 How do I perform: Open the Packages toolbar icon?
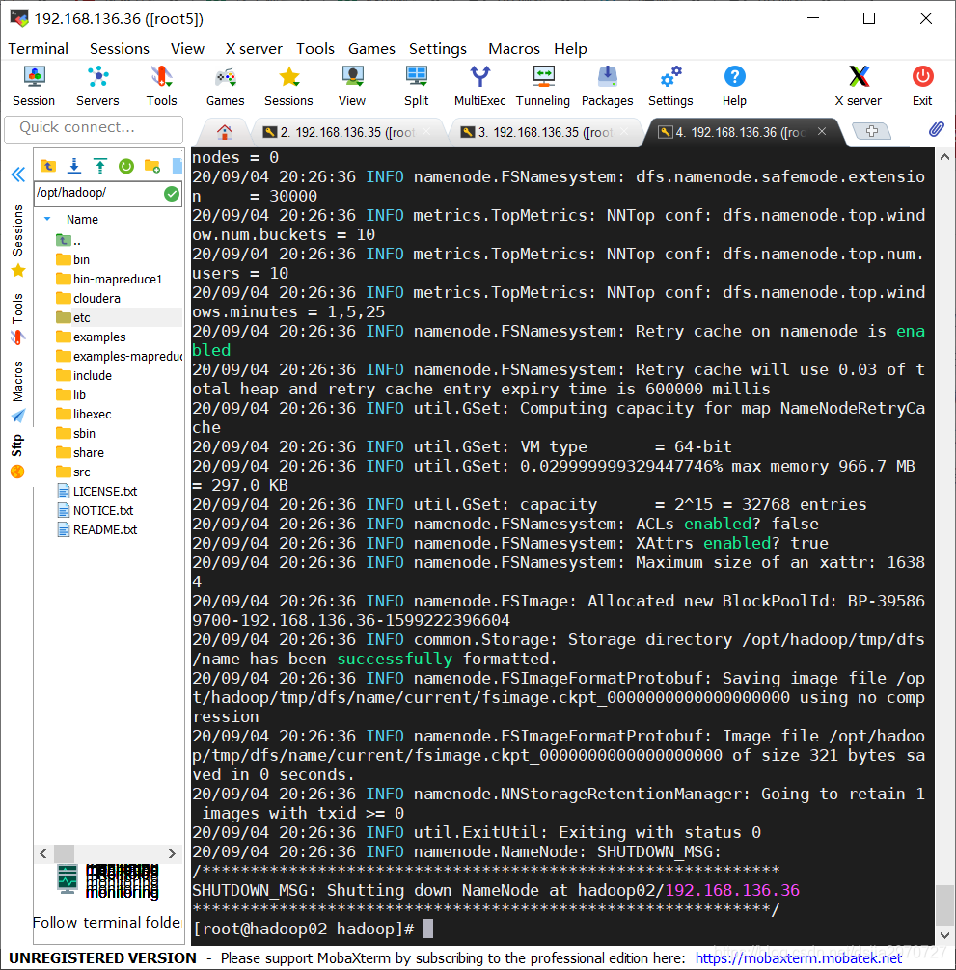coord(608,86)
